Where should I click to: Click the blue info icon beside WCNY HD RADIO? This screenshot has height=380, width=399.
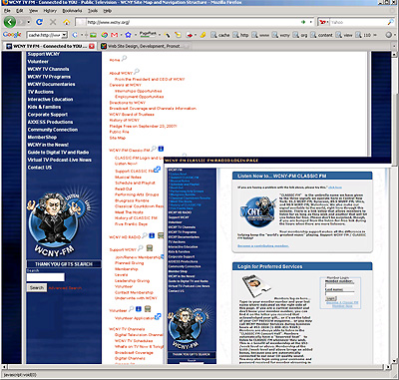152,235
